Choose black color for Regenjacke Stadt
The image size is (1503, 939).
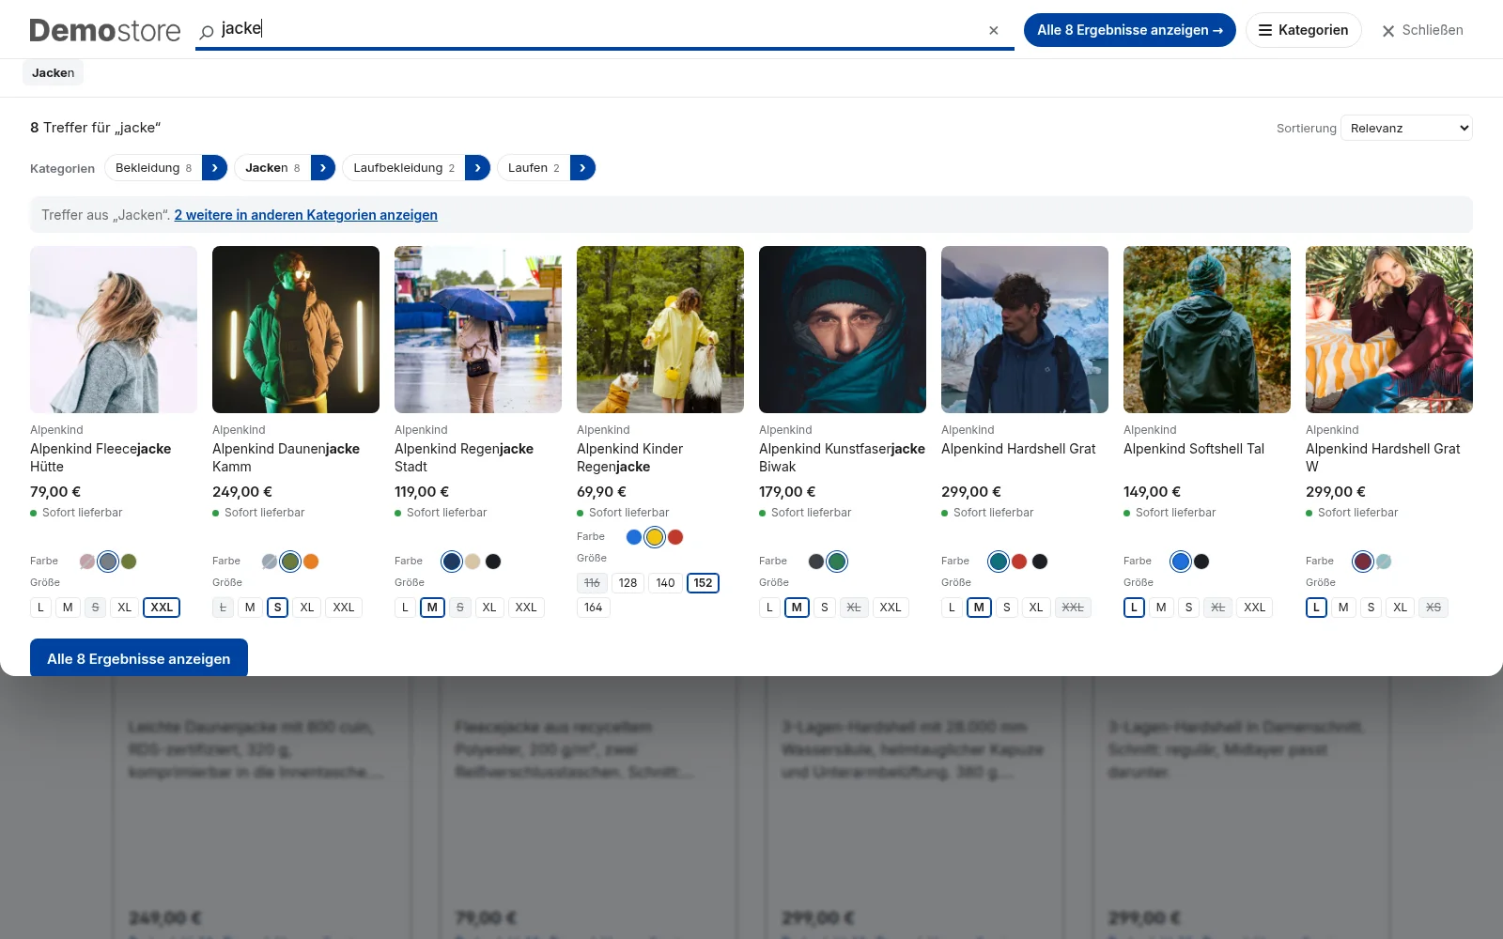[493, 562]
